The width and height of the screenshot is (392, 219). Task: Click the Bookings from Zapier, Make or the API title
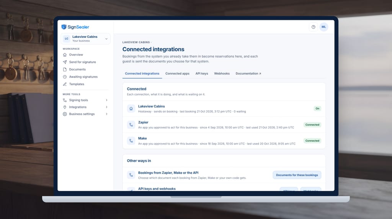point(168,173)
